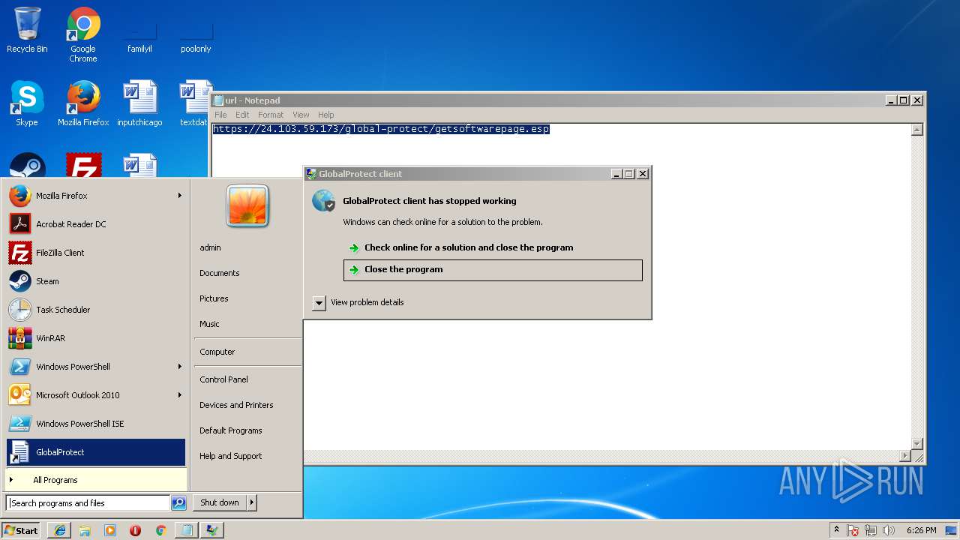The width and height of the screenshot is (960, 540).
Task: Open Documents from the Start menu
Action: pyautogui.click(x=220, y=273)
